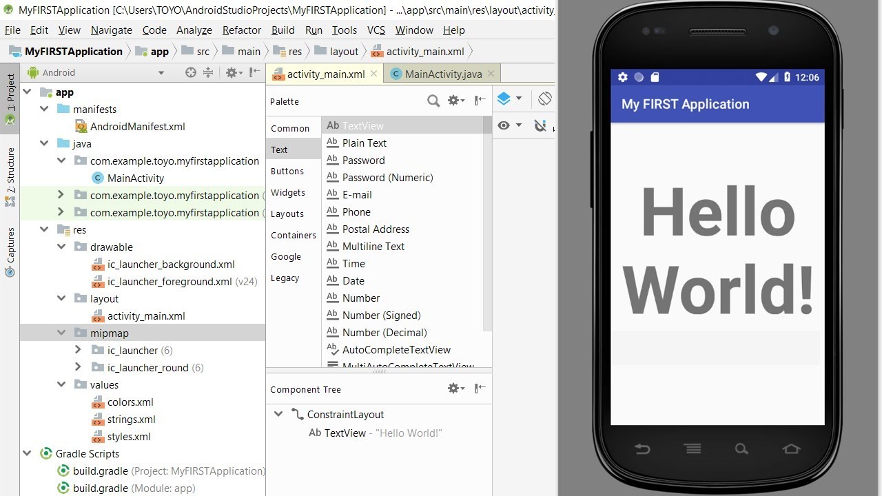Collapse the manifests folder
The image size is (882, 496).
click(44, 110)
